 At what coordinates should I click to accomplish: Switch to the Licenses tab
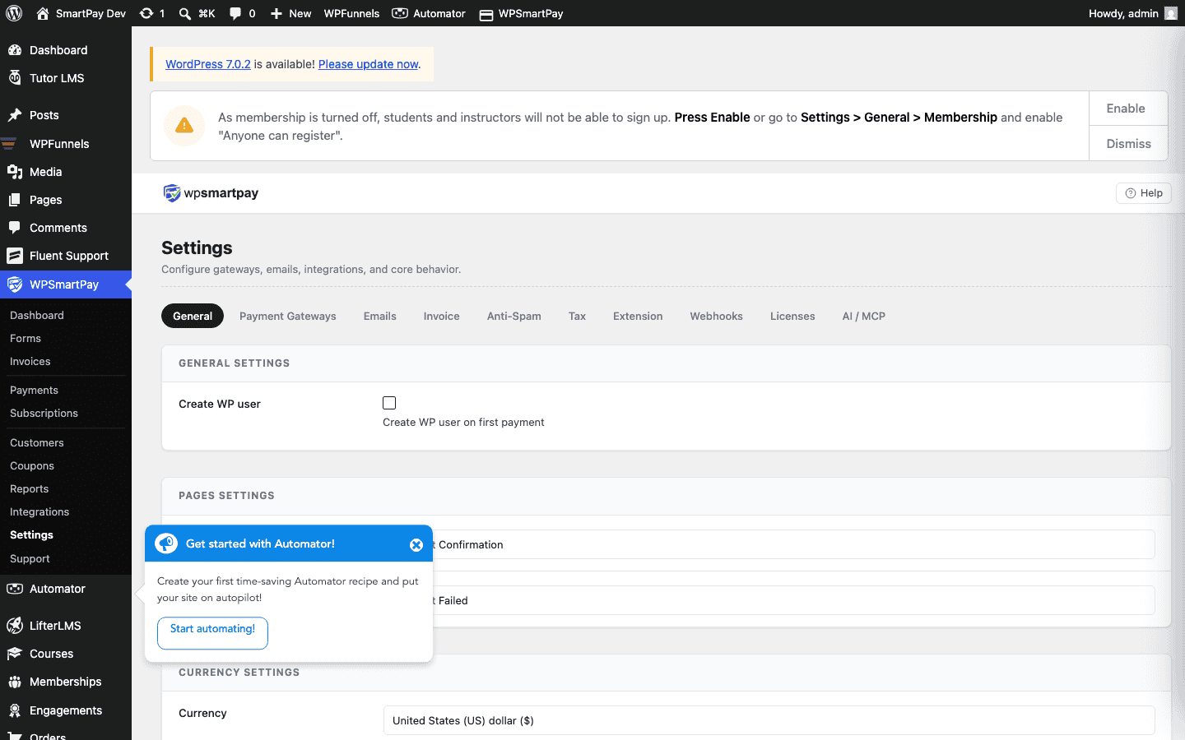pyautogui.click(x=792, y=316)
